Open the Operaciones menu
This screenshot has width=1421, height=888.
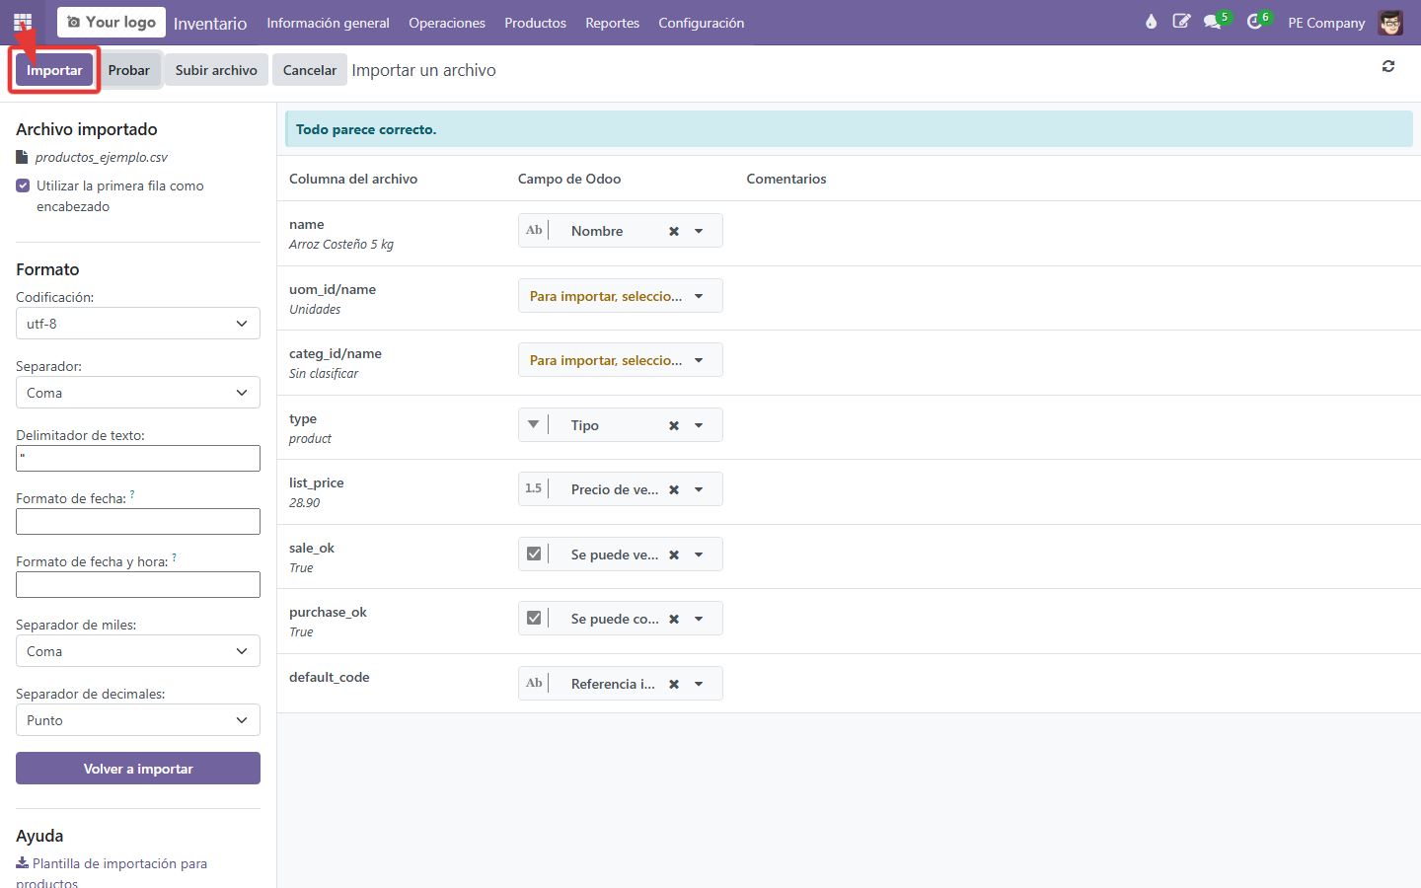tap(447, 23)
